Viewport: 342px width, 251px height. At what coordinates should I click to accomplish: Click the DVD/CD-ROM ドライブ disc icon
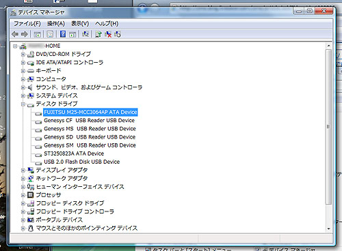coord(31,55)
